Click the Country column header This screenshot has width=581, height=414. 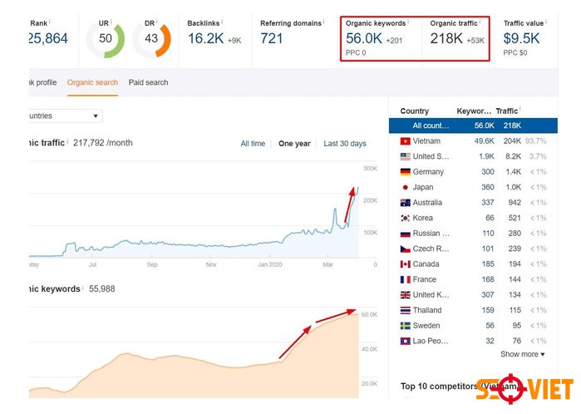414,111
